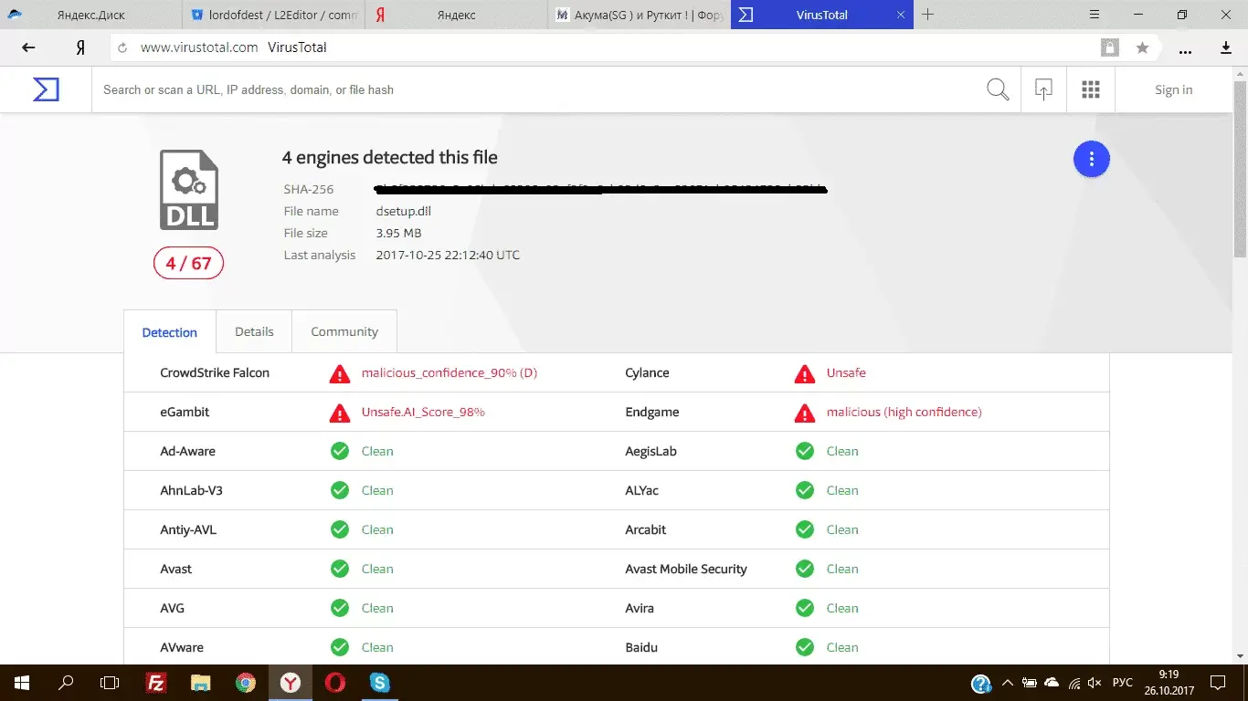
Task: Go back with the browser arrow
Action: 29,47
